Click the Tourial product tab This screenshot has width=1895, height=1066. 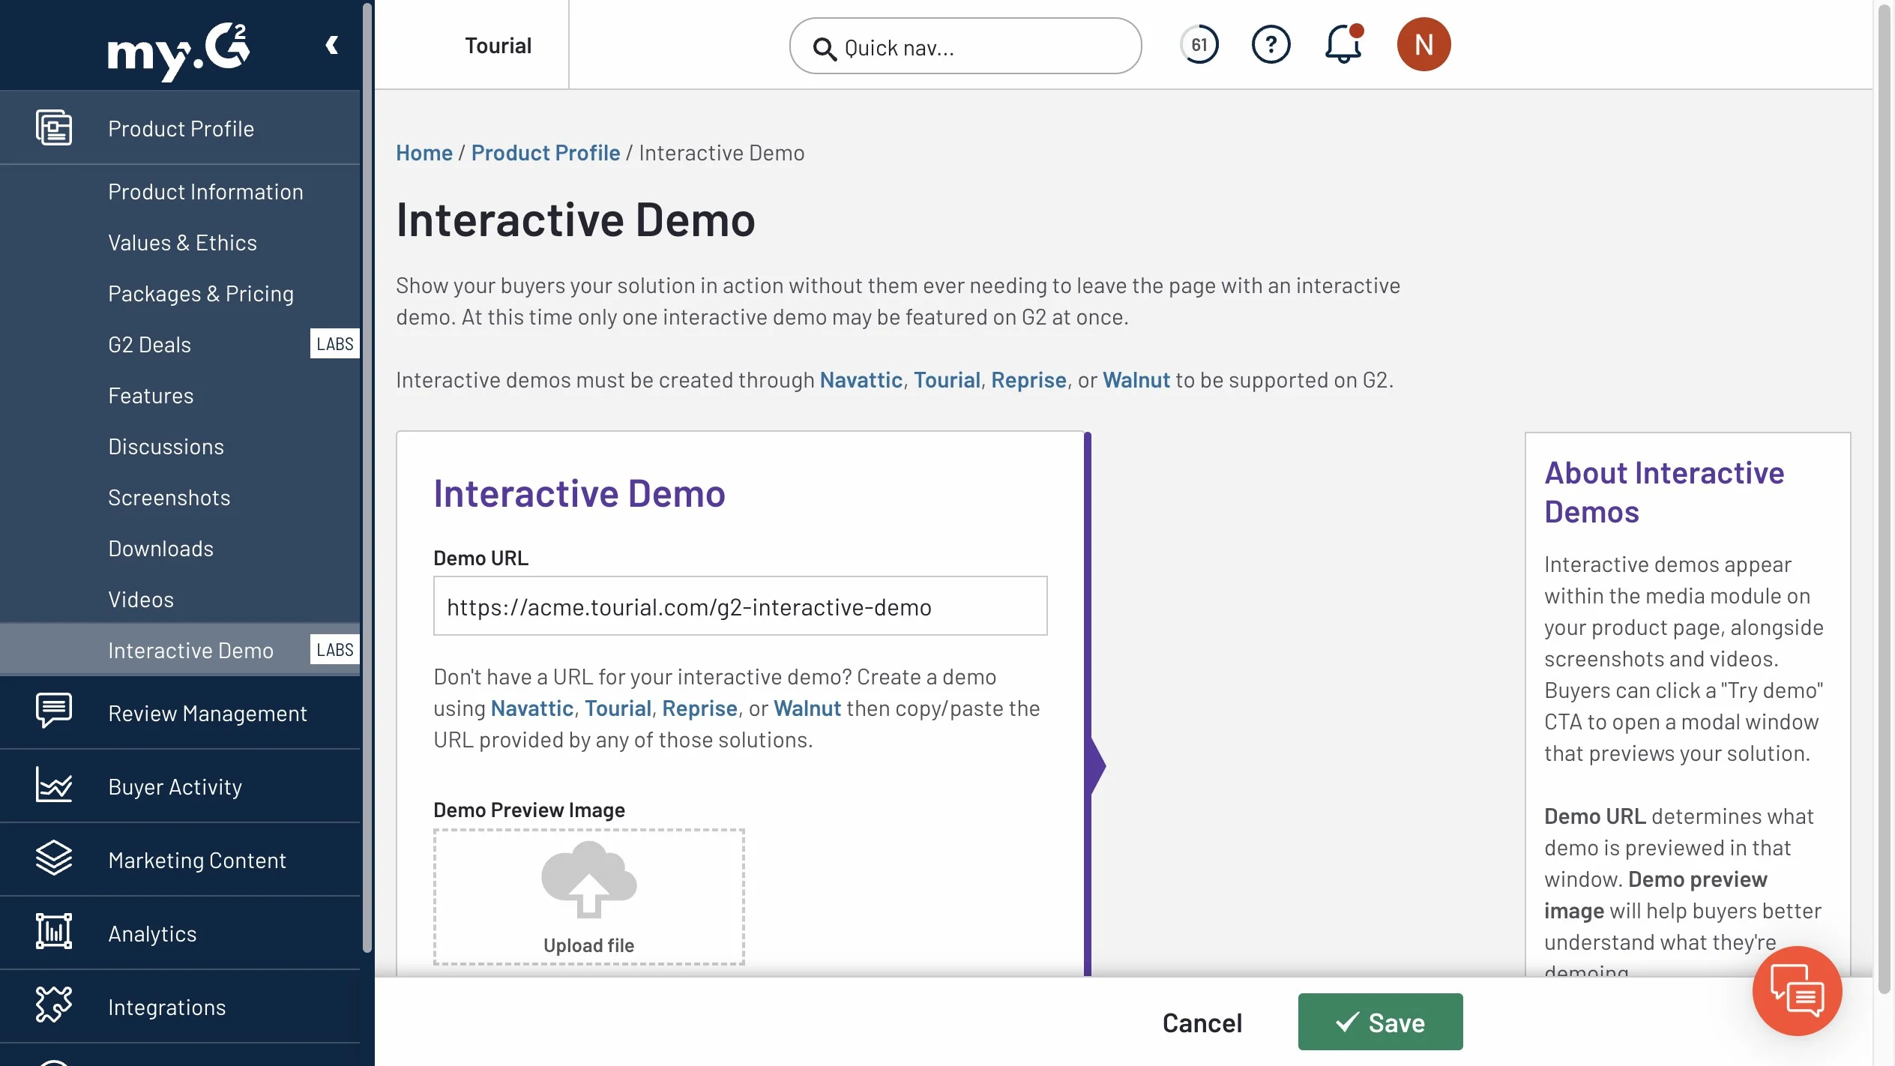tap(498, 45)
